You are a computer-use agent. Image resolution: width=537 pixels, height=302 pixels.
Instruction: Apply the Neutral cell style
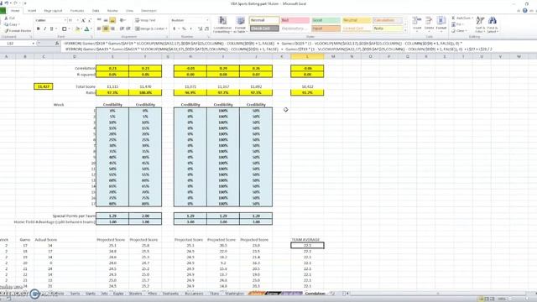pos(357,20)
